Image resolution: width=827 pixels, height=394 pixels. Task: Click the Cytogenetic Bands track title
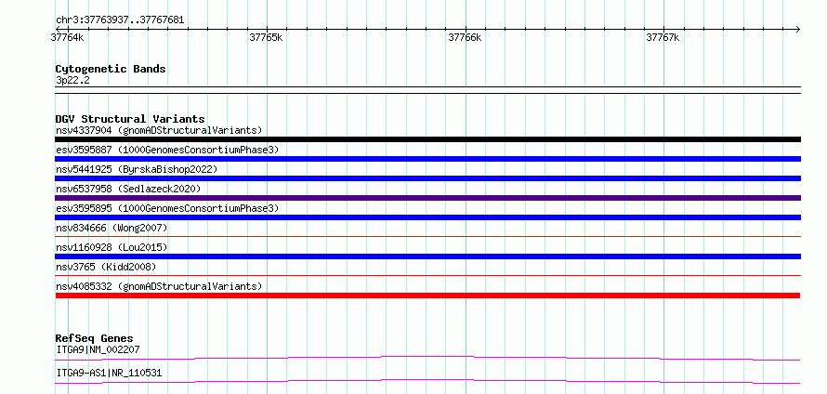pos(111,69)
